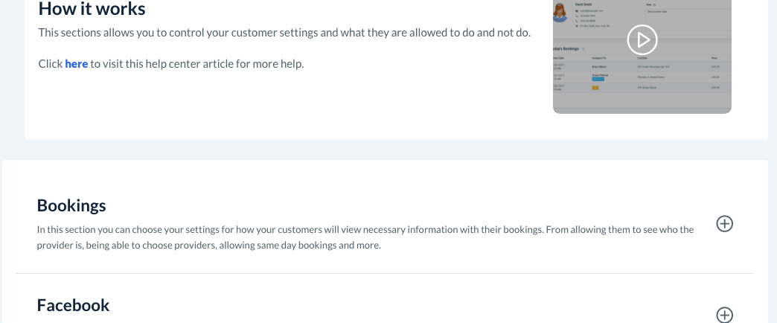The width and height of the screenshot is (777, 323).
Task: Click the yellow status tag in preview
Action: click(595, 88)
